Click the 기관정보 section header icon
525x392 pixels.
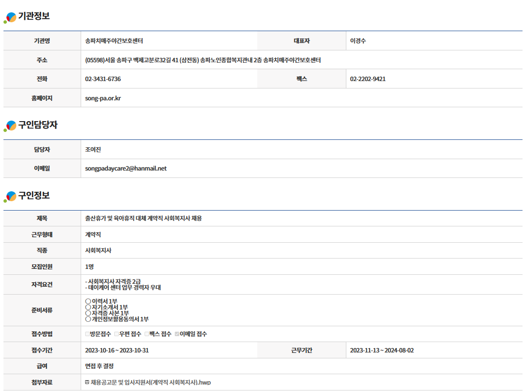tap(10, 18)
